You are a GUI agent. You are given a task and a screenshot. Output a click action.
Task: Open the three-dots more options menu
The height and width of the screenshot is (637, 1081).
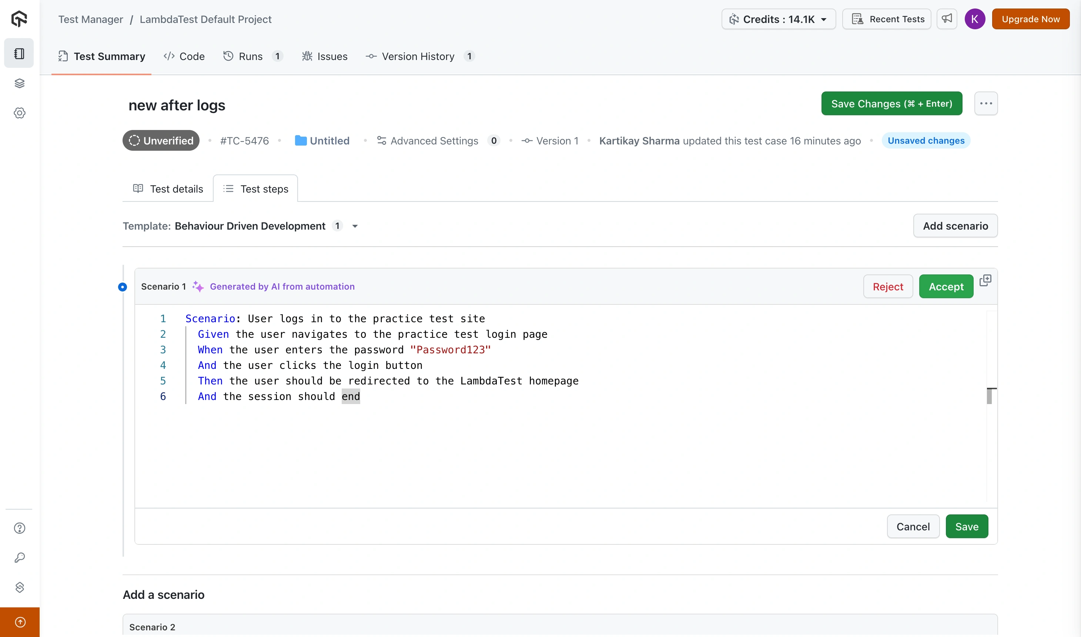[986, 103]
